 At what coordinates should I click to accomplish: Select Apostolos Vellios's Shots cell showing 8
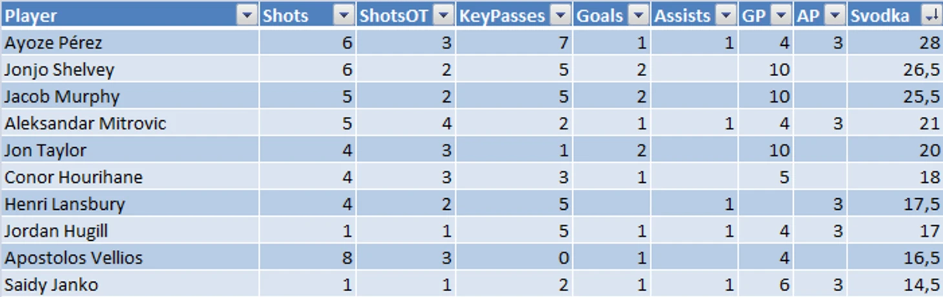[x=308, y=258]
